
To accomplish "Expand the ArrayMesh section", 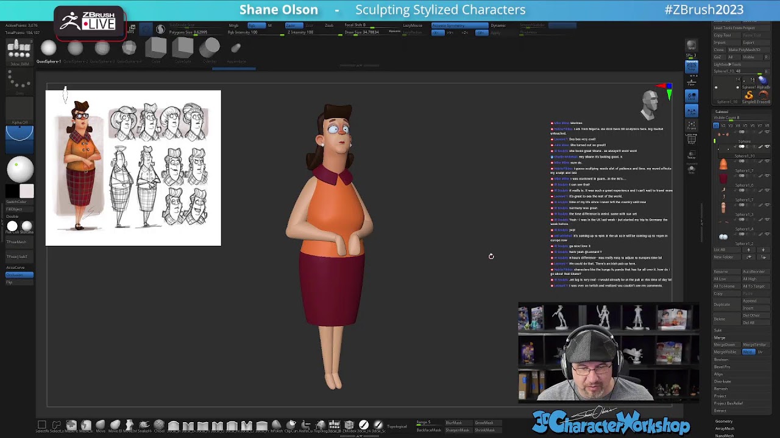I will coord(725,428).
